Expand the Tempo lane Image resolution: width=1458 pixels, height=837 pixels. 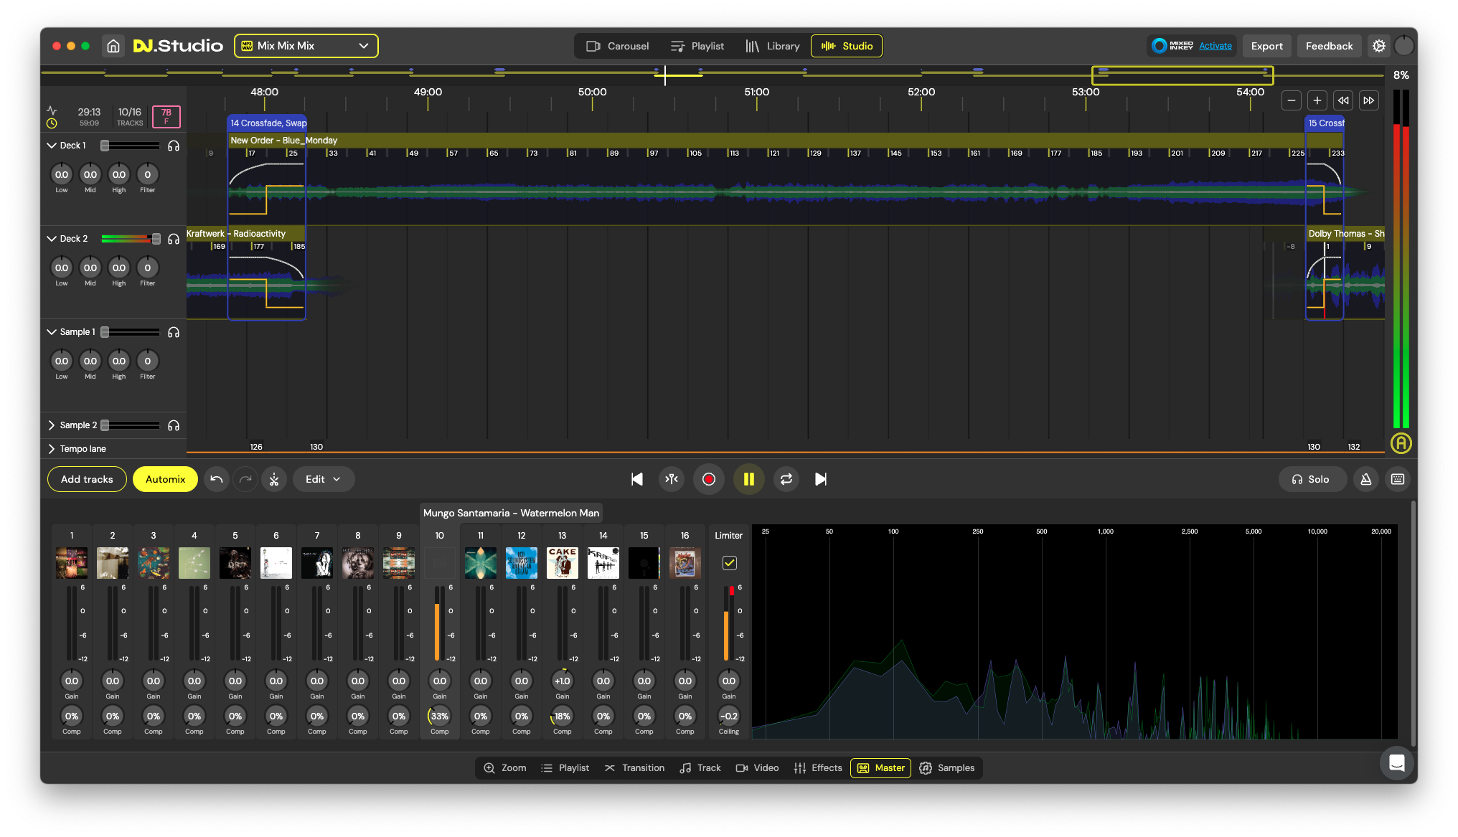coord(52,449)
